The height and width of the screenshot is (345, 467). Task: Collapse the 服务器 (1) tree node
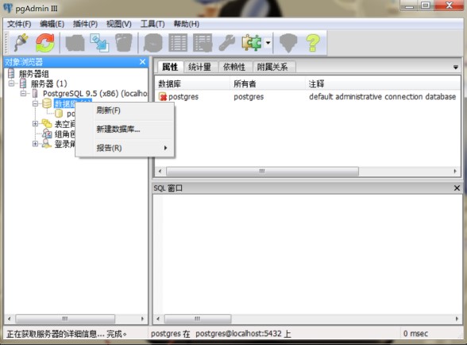pos(11,83)
